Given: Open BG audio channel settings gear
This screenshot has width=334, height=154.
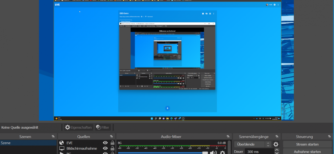Looking at the screenshot, I should pyautogui.click(x=222, y=153).
